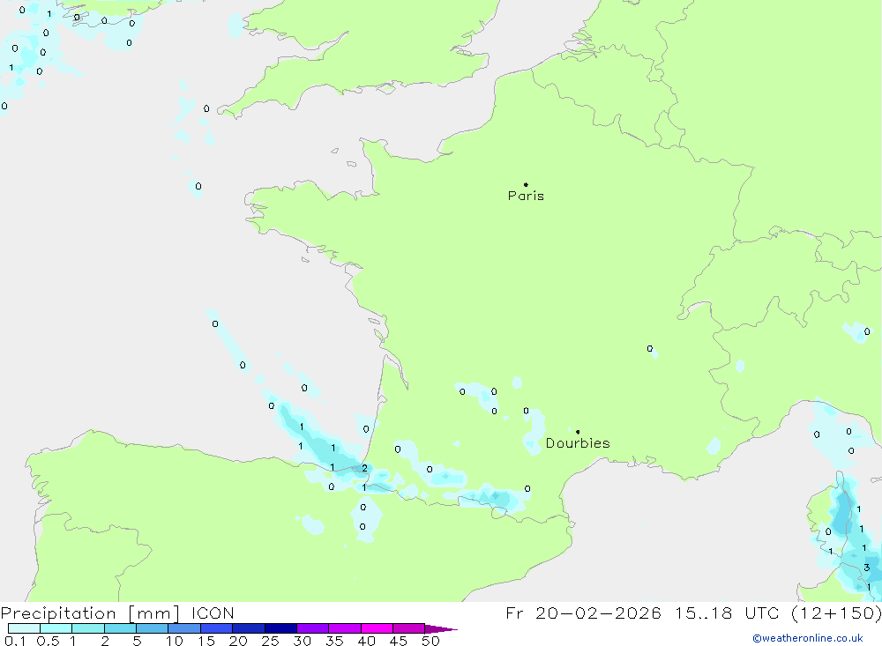
Task: Click the 35–40 mm violet legend swatch
Action: pos(345,628)
